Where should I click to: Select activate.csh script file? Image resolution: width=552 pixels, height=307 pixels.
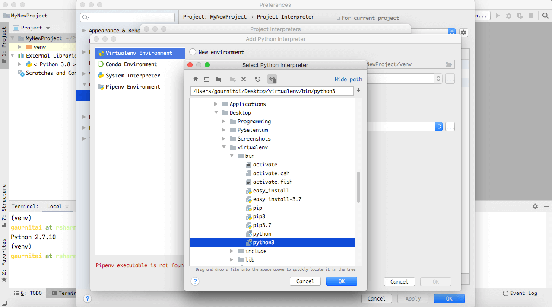(x=271, y=173)
